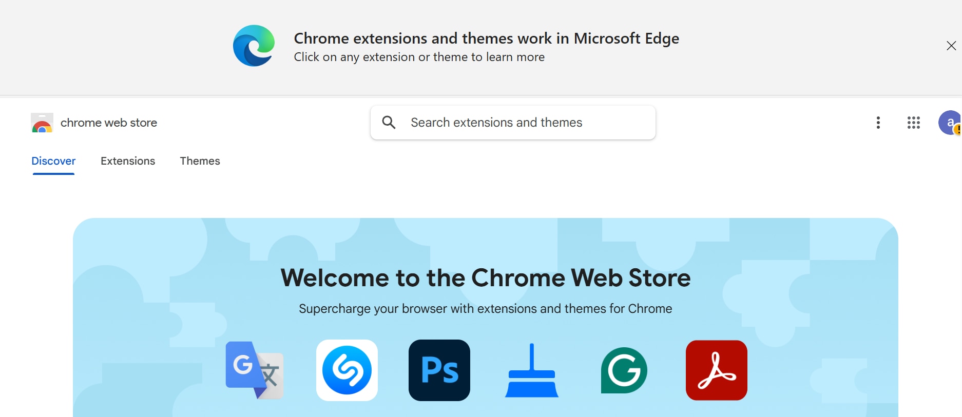Switch to the Extensions tab
Image resolution: width=962 pixels, height=417 pixels.
pyautogui.click(x=128, y=161)
